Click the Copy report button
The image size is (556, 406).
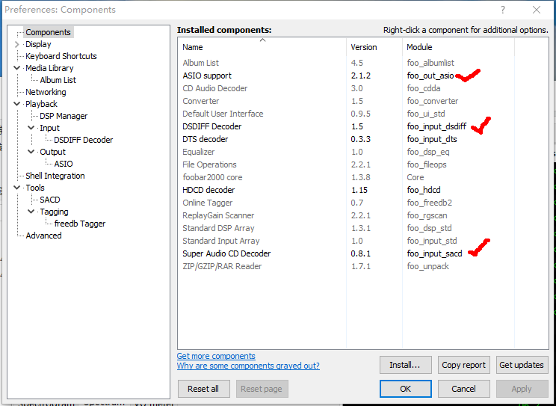coord(463,365)
